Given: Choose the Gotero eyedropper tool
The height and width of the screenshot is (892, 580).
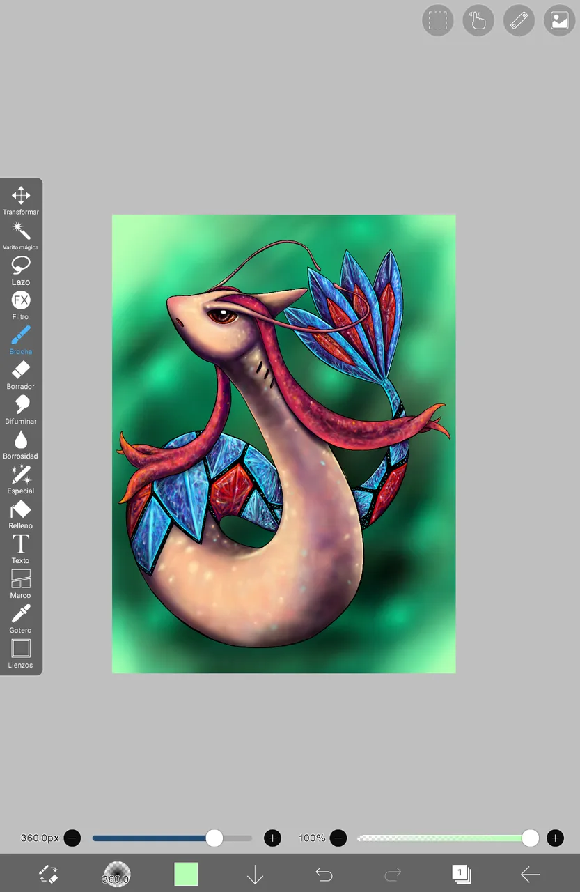Looking at the screenshot, I should [x=21, y=619].
